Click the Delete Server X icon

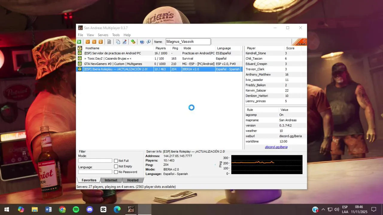[x=94, y=42]
